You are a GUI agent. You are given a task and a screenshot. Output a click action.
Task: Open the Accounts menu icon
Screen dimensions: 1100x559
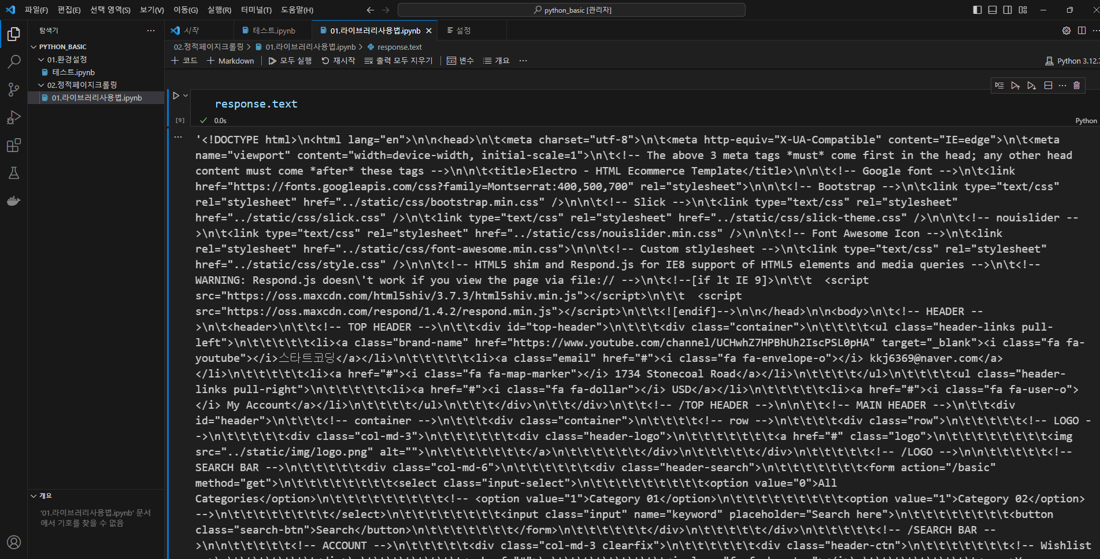(14, 542)
